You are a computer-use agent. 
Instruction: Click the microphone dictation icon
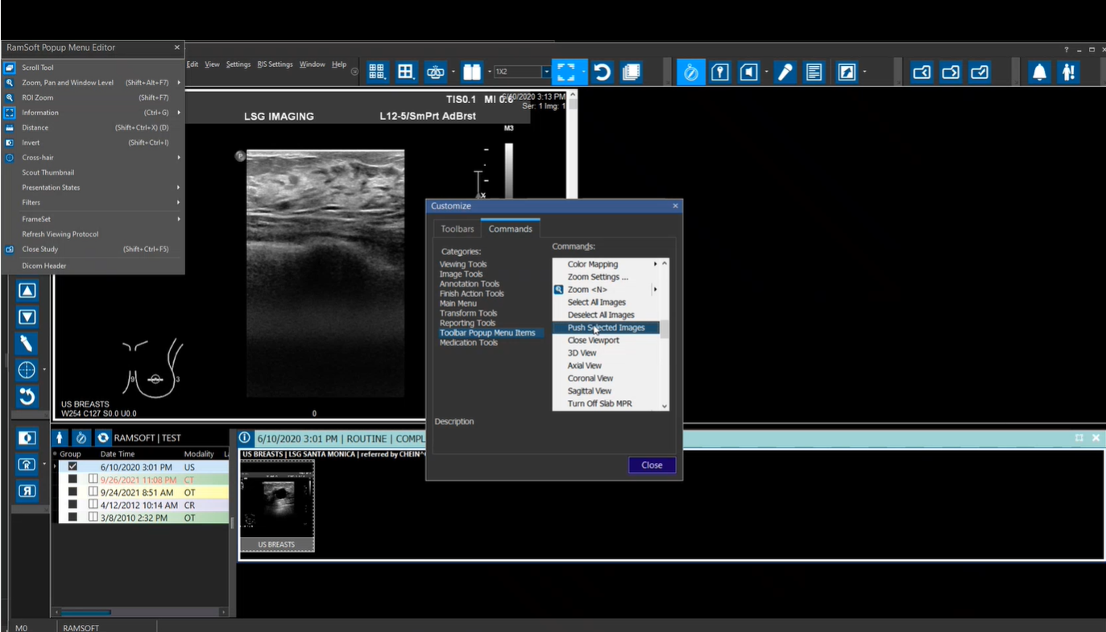point(785,72)
